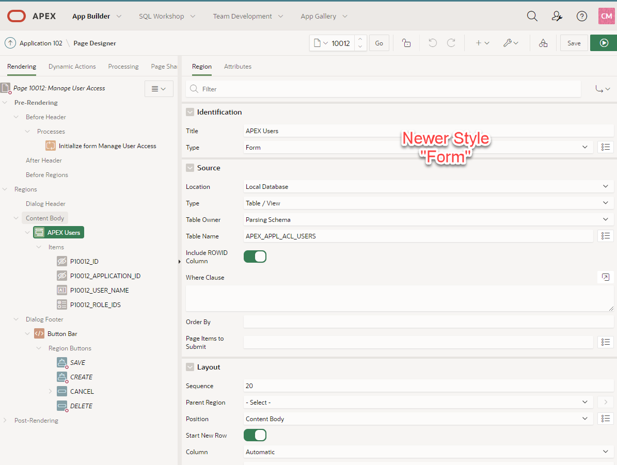Run the application using the green play icon
Screen dimensions: 617x465
point(603,43)
